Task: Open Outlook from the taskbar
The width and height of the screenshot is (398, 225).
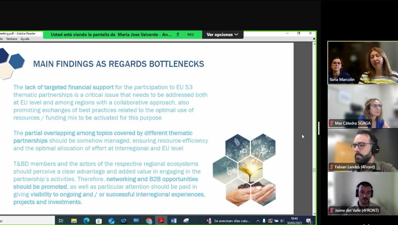Action: (x=111, y=221)
